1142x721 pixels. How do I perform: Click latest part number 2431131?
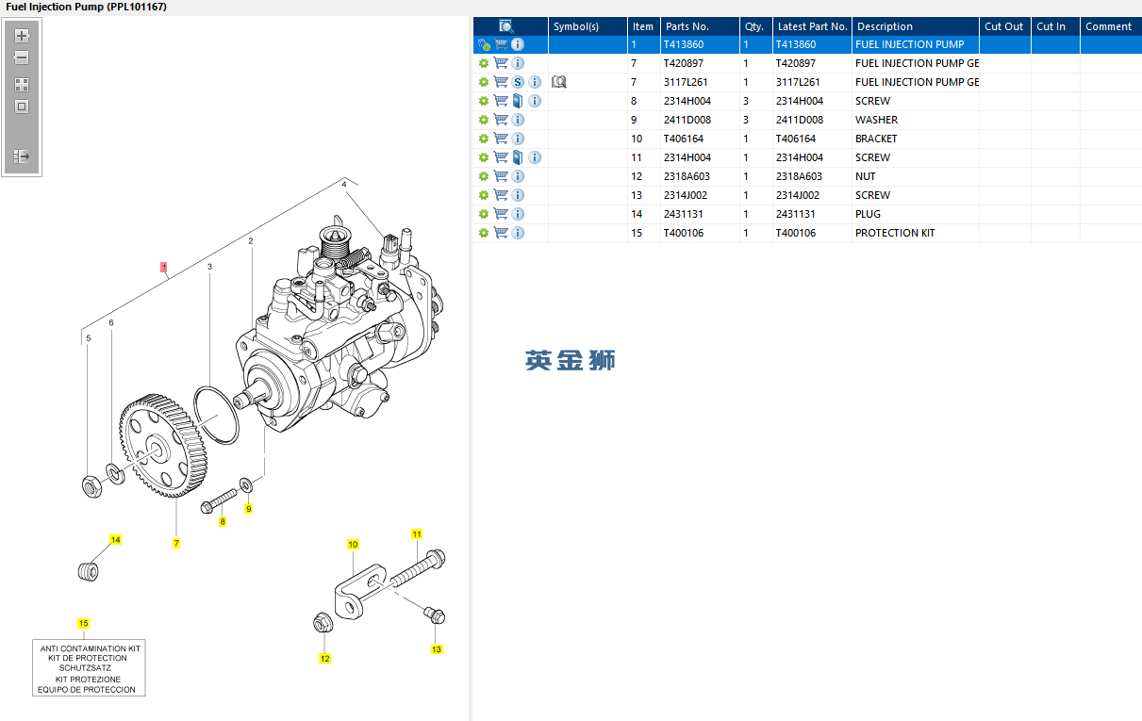(x=812, y=214)
